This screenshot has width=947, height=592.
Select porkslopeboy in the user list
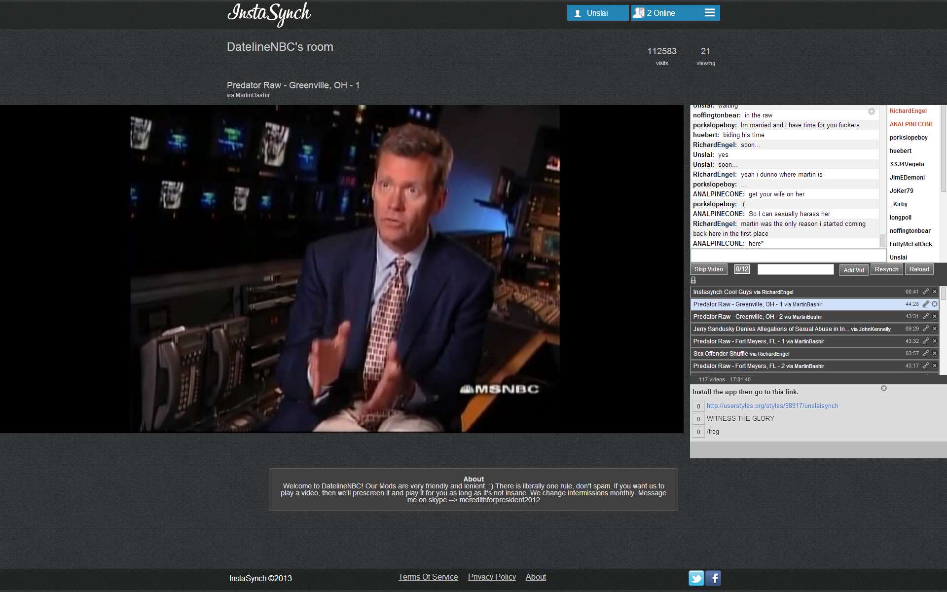click(909, 138)
